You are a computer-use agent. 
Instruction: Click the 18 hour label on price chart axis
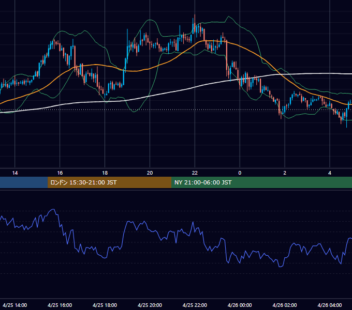coord(105,173)
